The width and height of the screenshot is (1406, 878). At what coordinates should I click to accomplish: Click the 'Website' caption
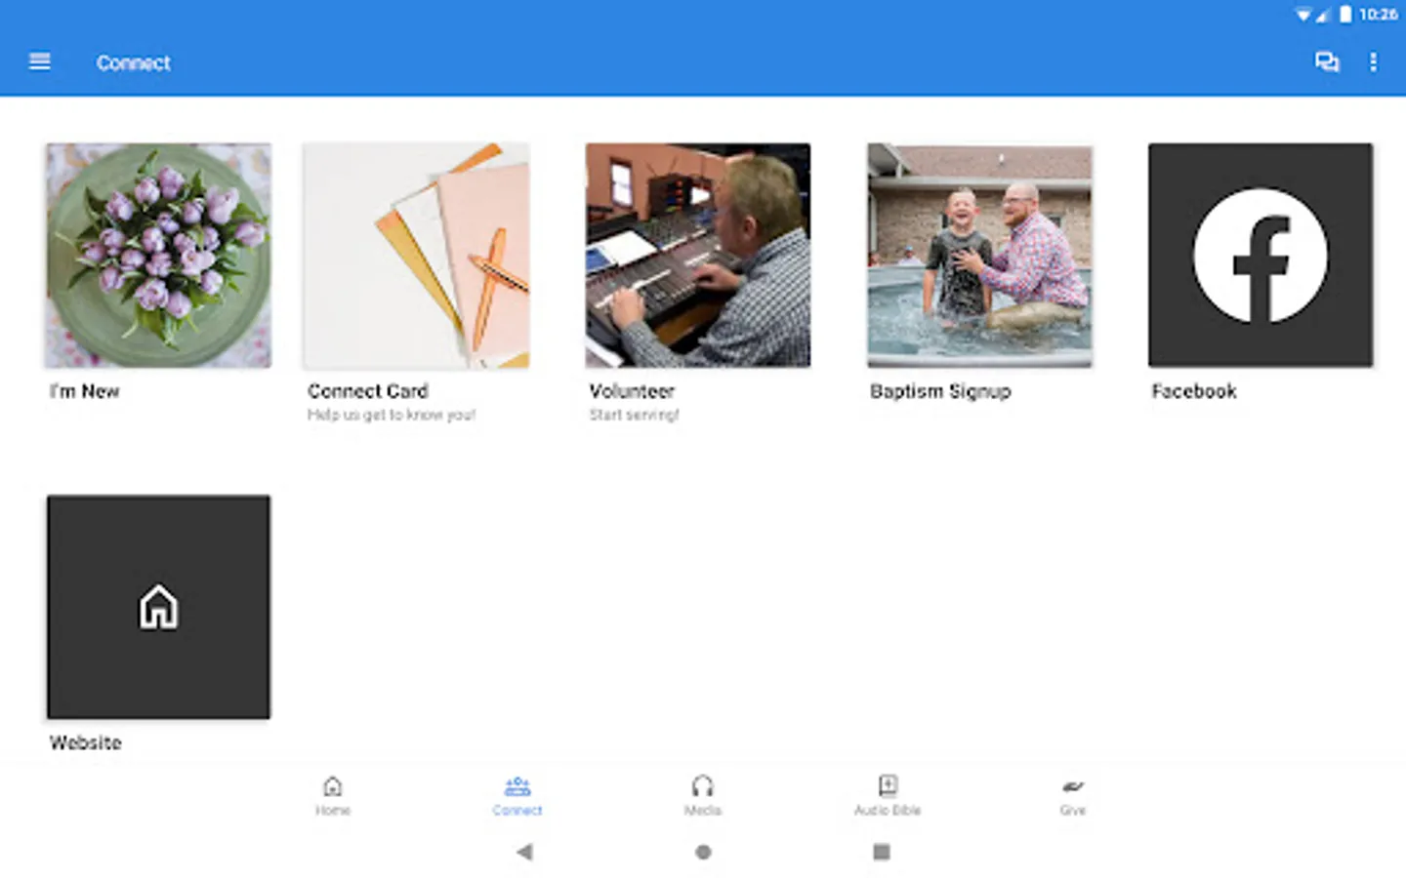pos(86,742)
